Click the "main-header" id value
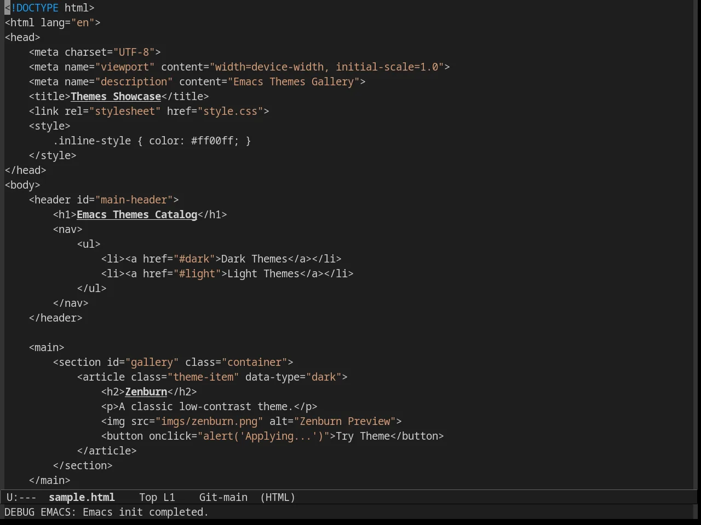The height and width of the screenshot is (525, 701). [134, 200]
